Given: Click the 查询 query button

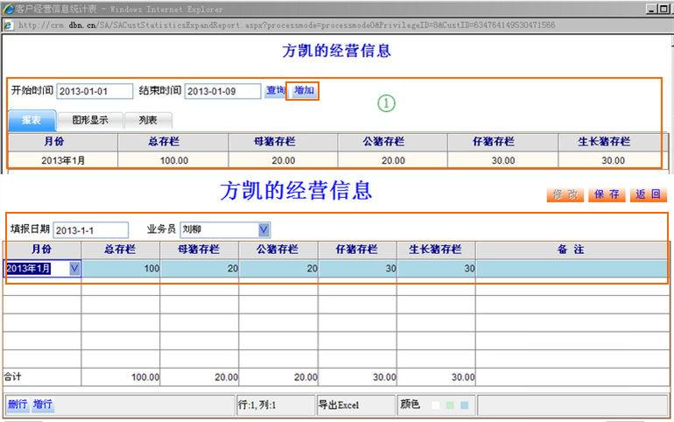Looking at the screenshot, I should [276, 91].
